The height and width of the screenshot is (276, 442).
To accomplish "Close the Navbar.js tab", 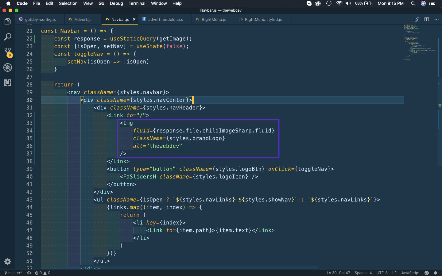I will (x=134, y=19).
